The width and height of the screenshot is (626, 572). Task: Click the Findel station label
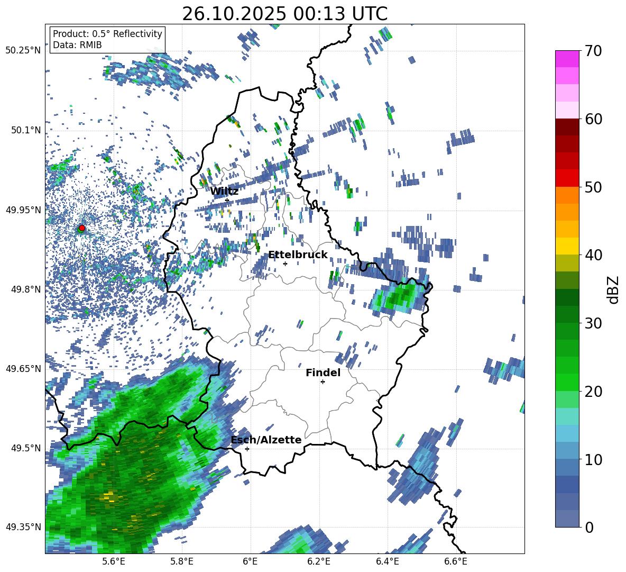click(x=323, y=373)
